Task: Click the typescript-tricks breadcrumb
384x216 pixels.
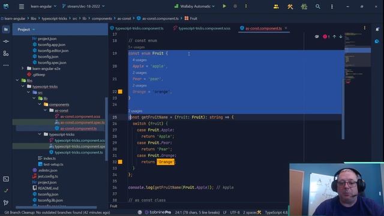Action: (55, 19)
